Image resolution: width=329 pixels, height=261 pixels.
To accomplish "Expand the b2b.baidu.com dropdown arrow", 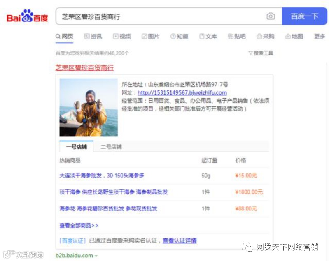I will pos(96,256).
